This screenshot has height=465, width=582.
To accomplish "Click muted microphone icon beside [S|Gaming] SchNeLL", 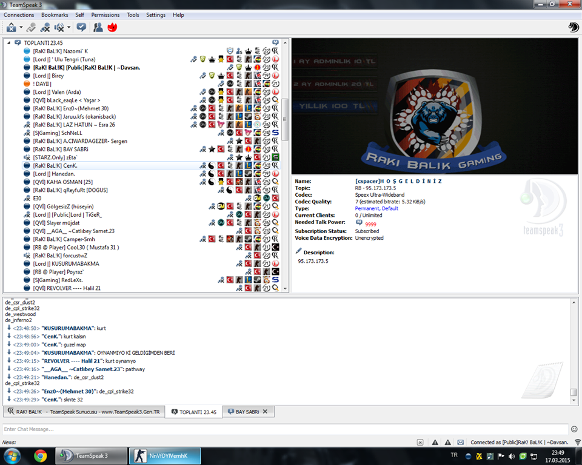I will pos(27,133).
